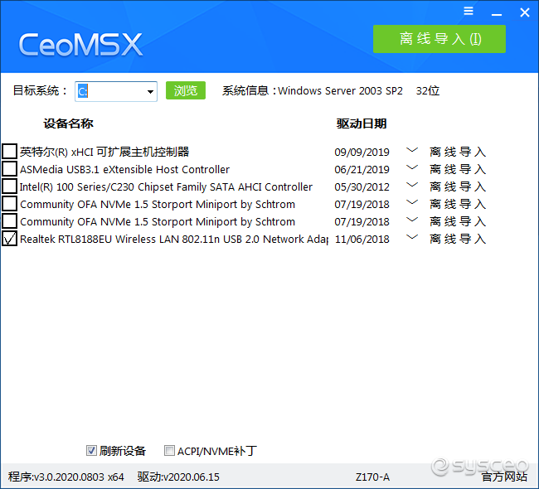Expand driver versions for 英特尔 xHCI row
The height and width of the screenshot is (489, 539).
[x=412, y=150]
